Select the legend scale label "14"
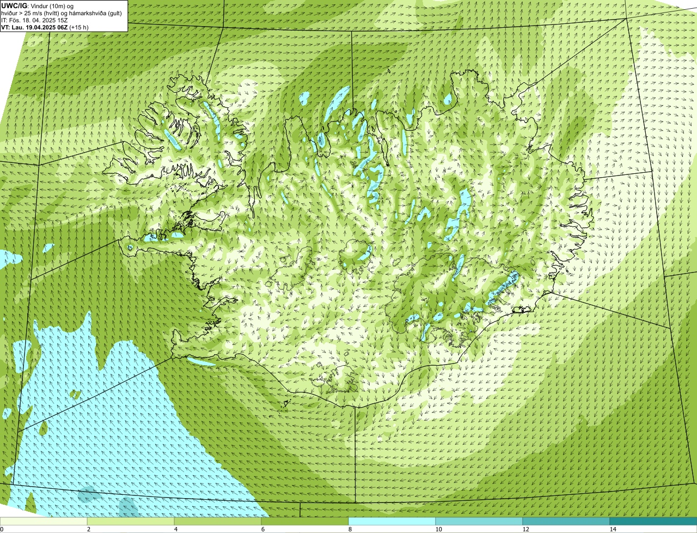This screenshot has height=533, width=697. coord(613,529)
